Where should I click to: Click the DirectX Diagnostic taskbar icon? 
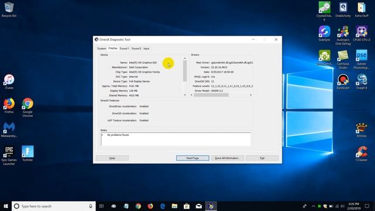tap(211, 206)
